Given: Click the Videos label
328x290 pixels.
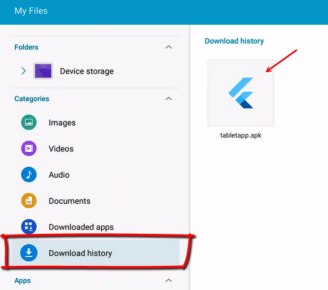Looking at the screenshot, I should click(61, 149).
